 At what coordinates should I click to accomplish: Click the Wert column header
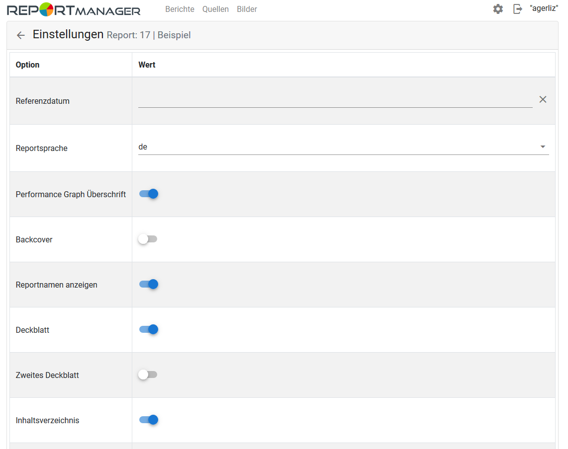click(147, 65)
